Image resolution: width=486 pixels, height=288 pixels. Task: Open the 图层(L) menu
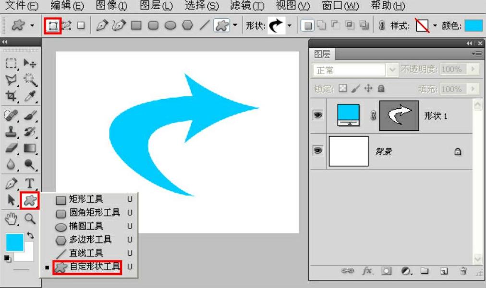tap(156, 6)
